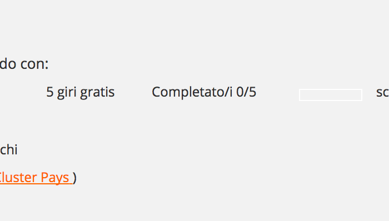
Task: Click the center of the white-outlined progress bar
Action: [x=331, y=95]
